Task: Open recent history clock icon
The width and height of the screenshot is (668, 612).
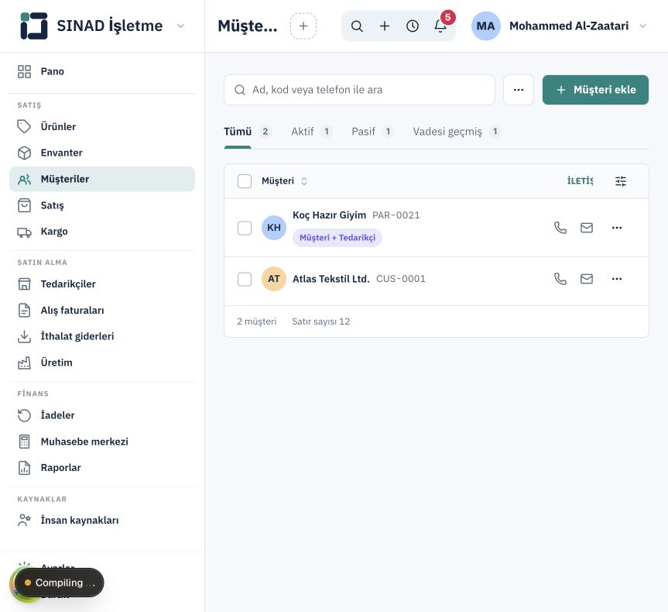Action: (413, 26)
